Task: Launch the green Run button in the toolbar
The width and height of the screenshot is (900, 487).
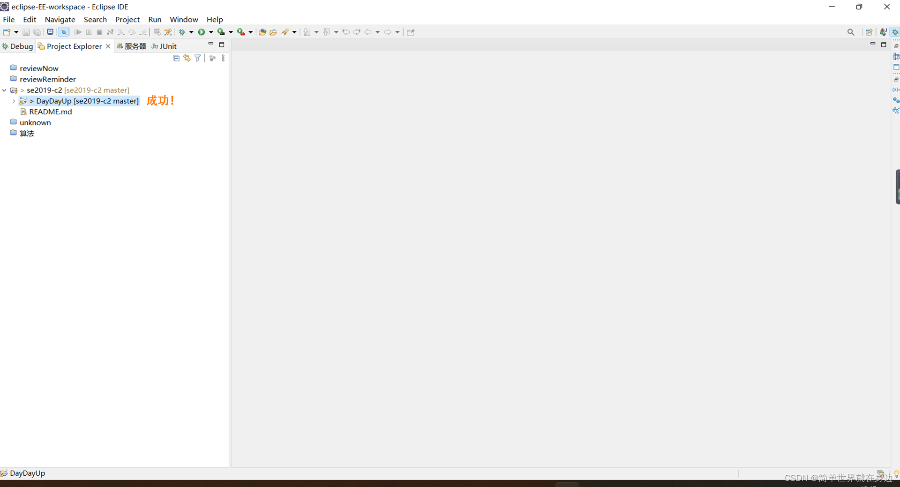Action: 202,32
